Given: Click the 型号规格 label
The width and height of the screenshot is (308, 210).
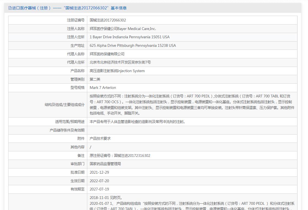Looking at the screenshot, I should [77, 88].
